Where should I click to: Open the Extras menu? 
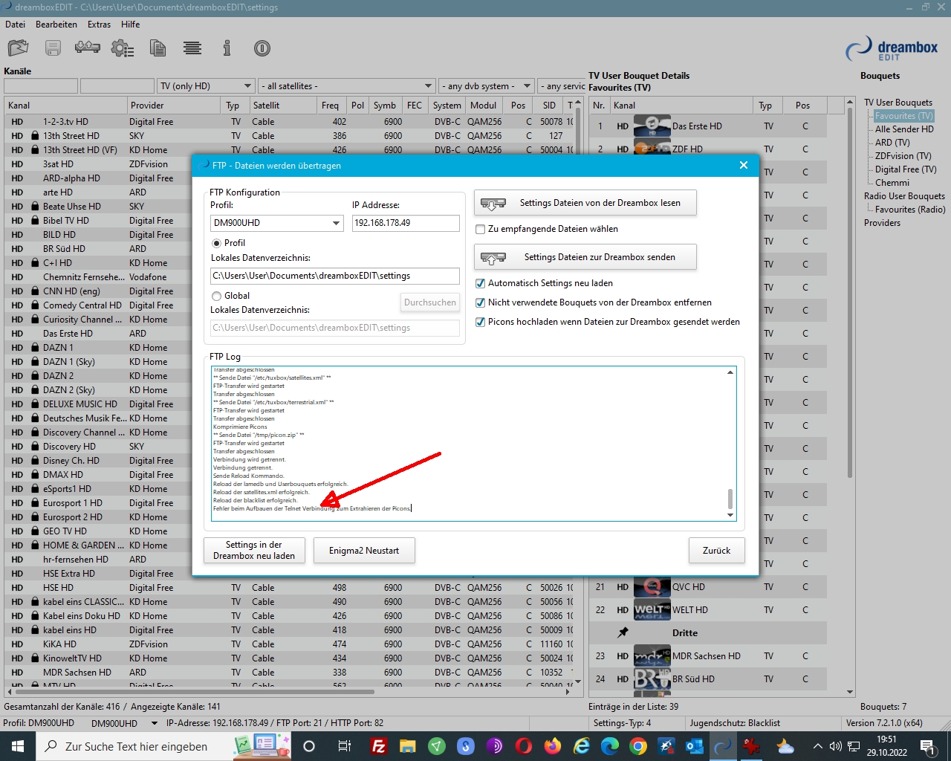pyautogui.click(x=99, y=25)
